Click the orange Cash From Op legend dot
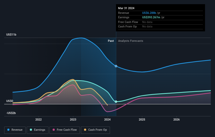 [x=85, y=130]
